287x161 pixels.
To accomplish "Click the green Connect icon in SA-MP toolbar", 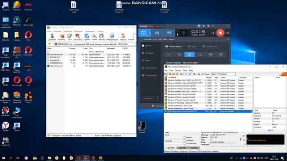I will (x=165, y=74).
